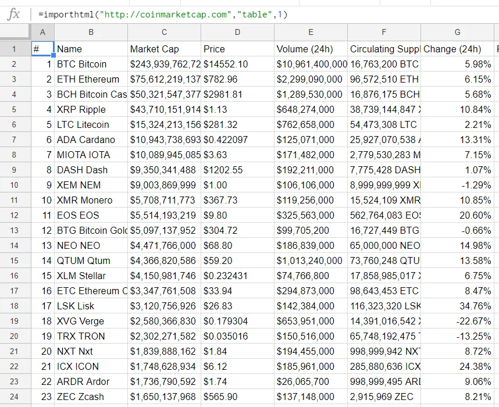
Task: Click the price cell '$2981.81'
Action: coord(237,95)
